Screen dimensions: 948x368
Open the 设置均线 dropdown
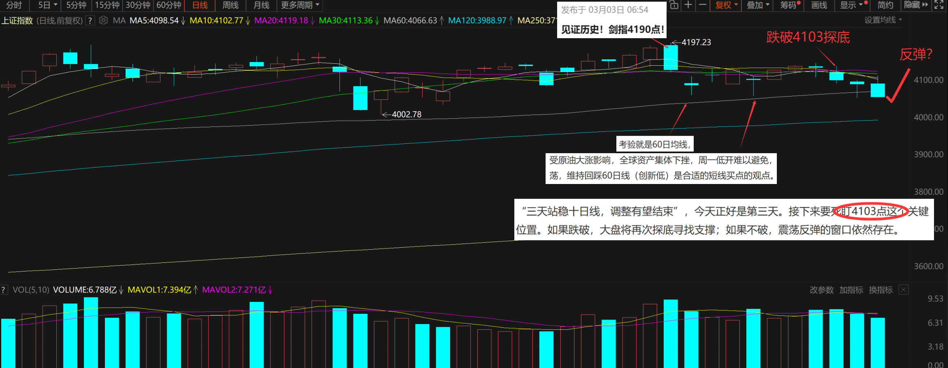[x=883, y=20]
